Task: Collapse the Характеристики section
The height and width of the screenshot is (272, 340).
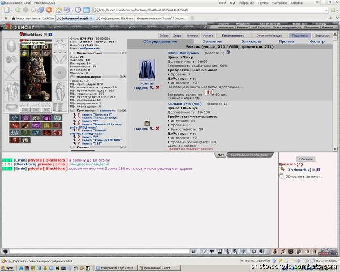Action: pyautogui.click(x=72, y=53)
